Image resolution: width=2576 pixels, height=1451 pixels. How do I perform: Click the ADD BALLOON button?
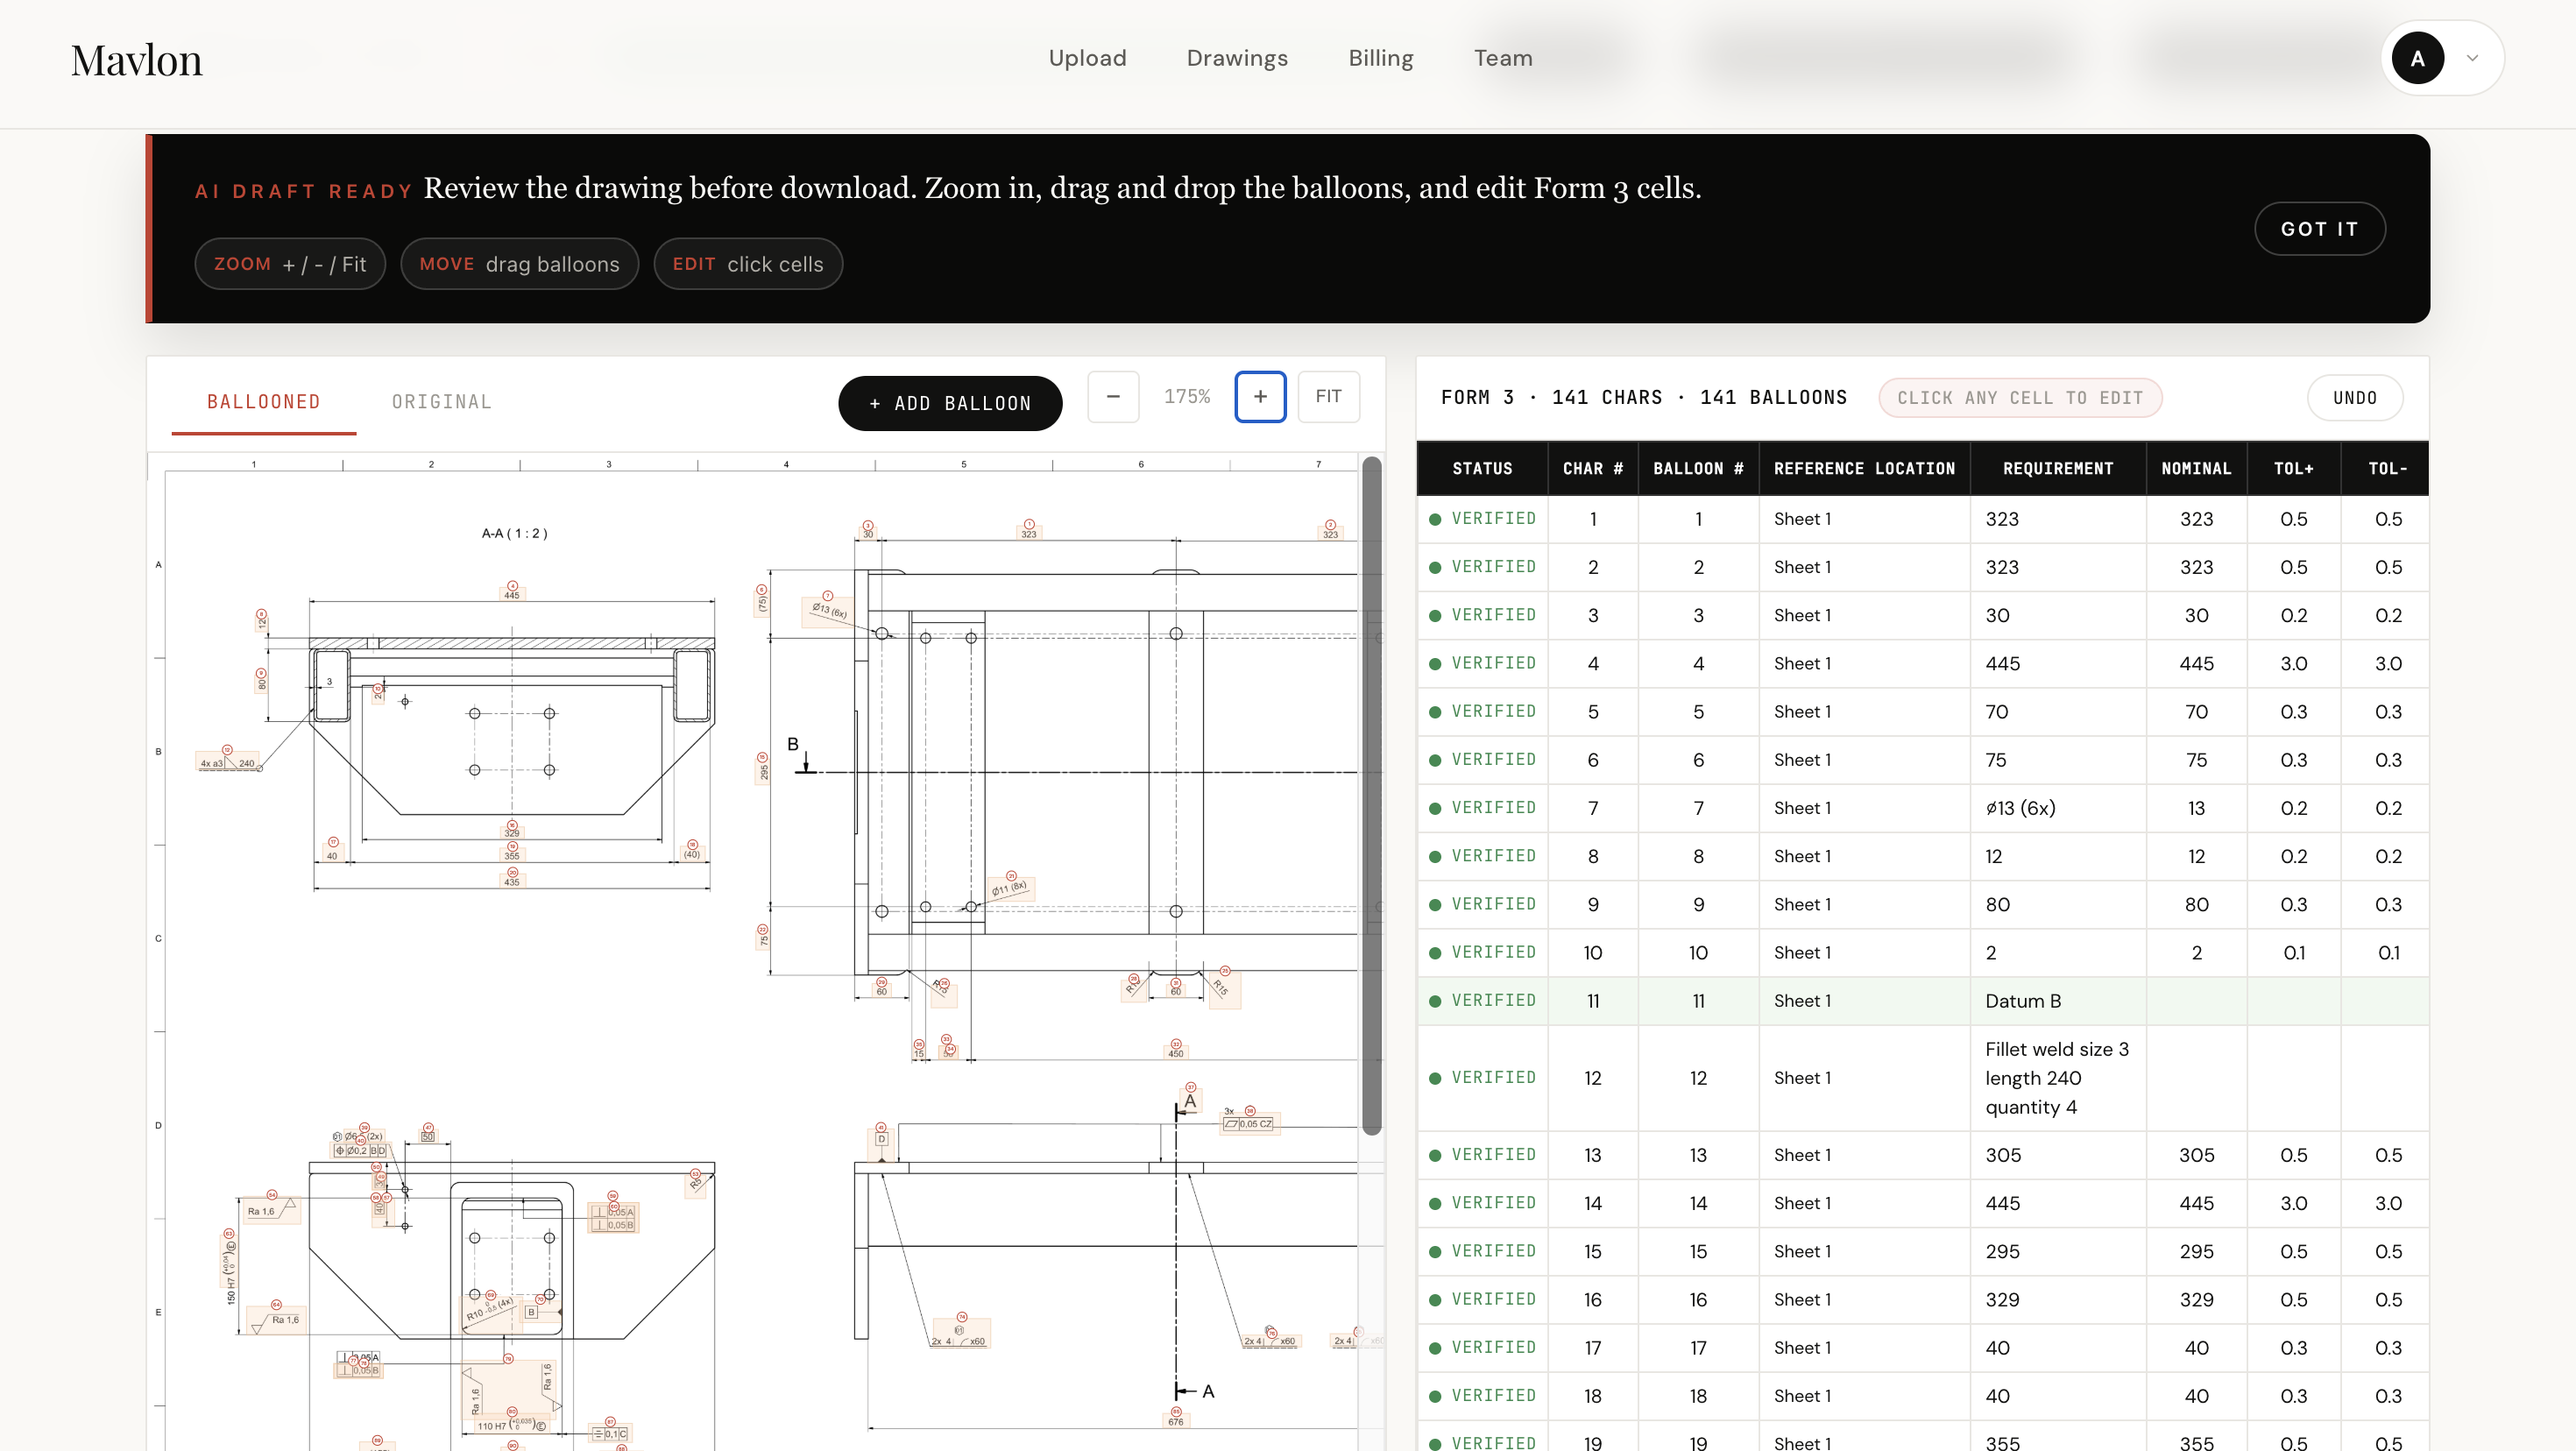[x=950, y=403]
